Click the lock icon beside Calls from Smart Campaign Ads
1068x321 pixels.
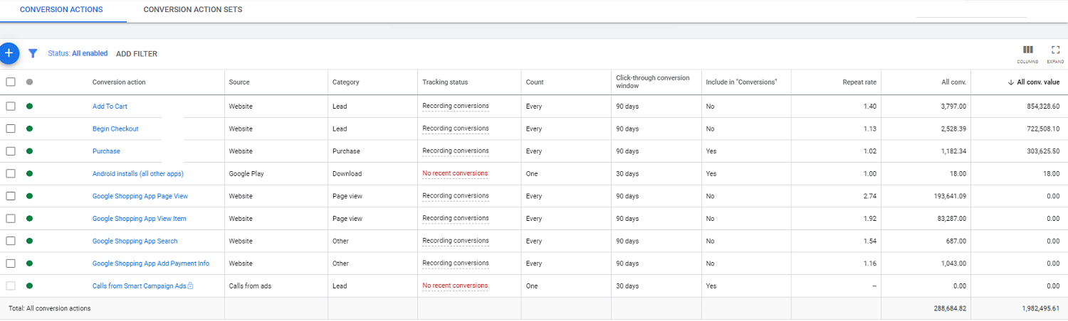pyautogui.click(x=190, y=285)
